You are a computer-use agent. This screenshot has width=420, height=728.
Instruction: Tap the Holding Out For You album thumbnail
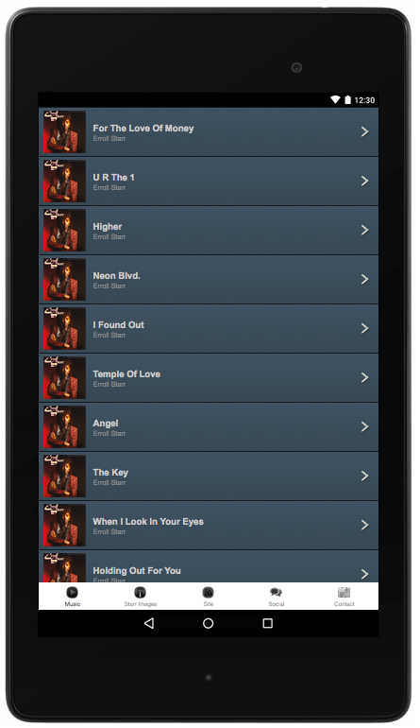64,567
